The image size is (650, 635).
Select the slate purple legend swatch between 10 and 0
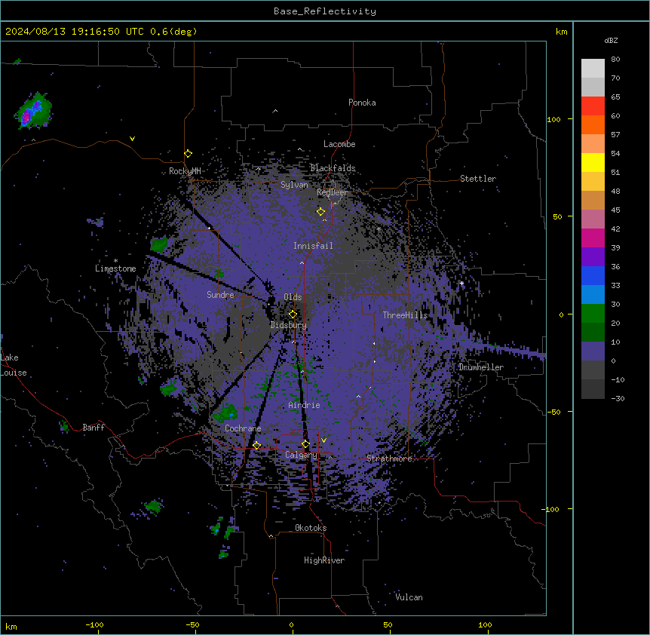coord(593,351)
